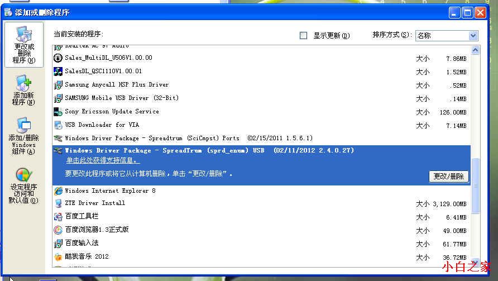
Task: Select the Sales_MultiDL_U506V1.00.00 entry
Action: (x=261, y=58)
